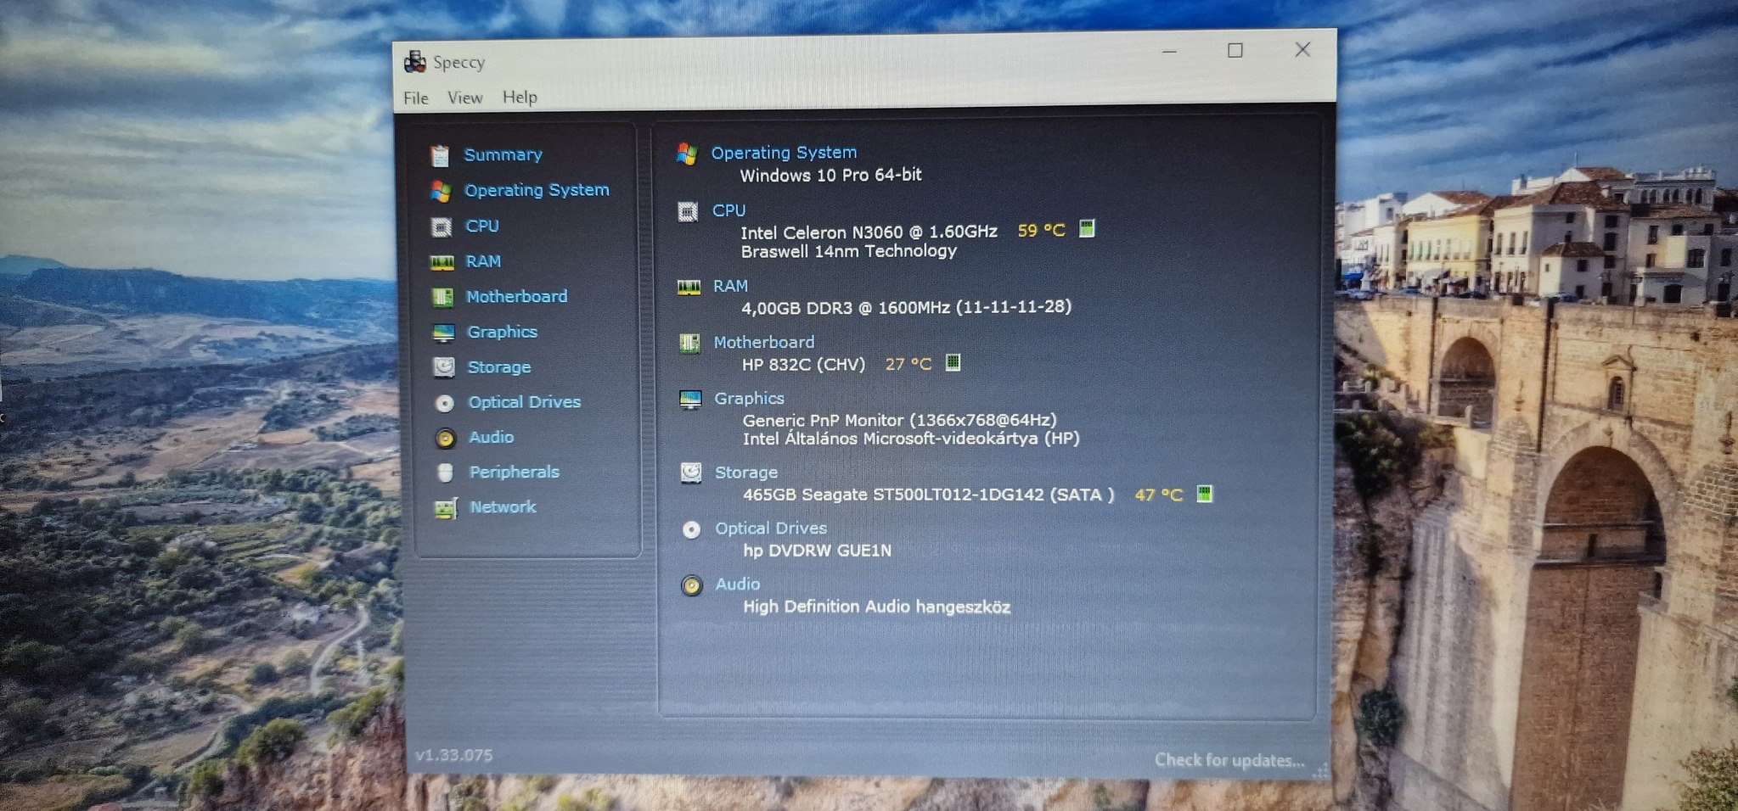This screenshot has height=811, width=1738.
Task: Click the CPU chip icon in sidebar
Action: [442, 227]
